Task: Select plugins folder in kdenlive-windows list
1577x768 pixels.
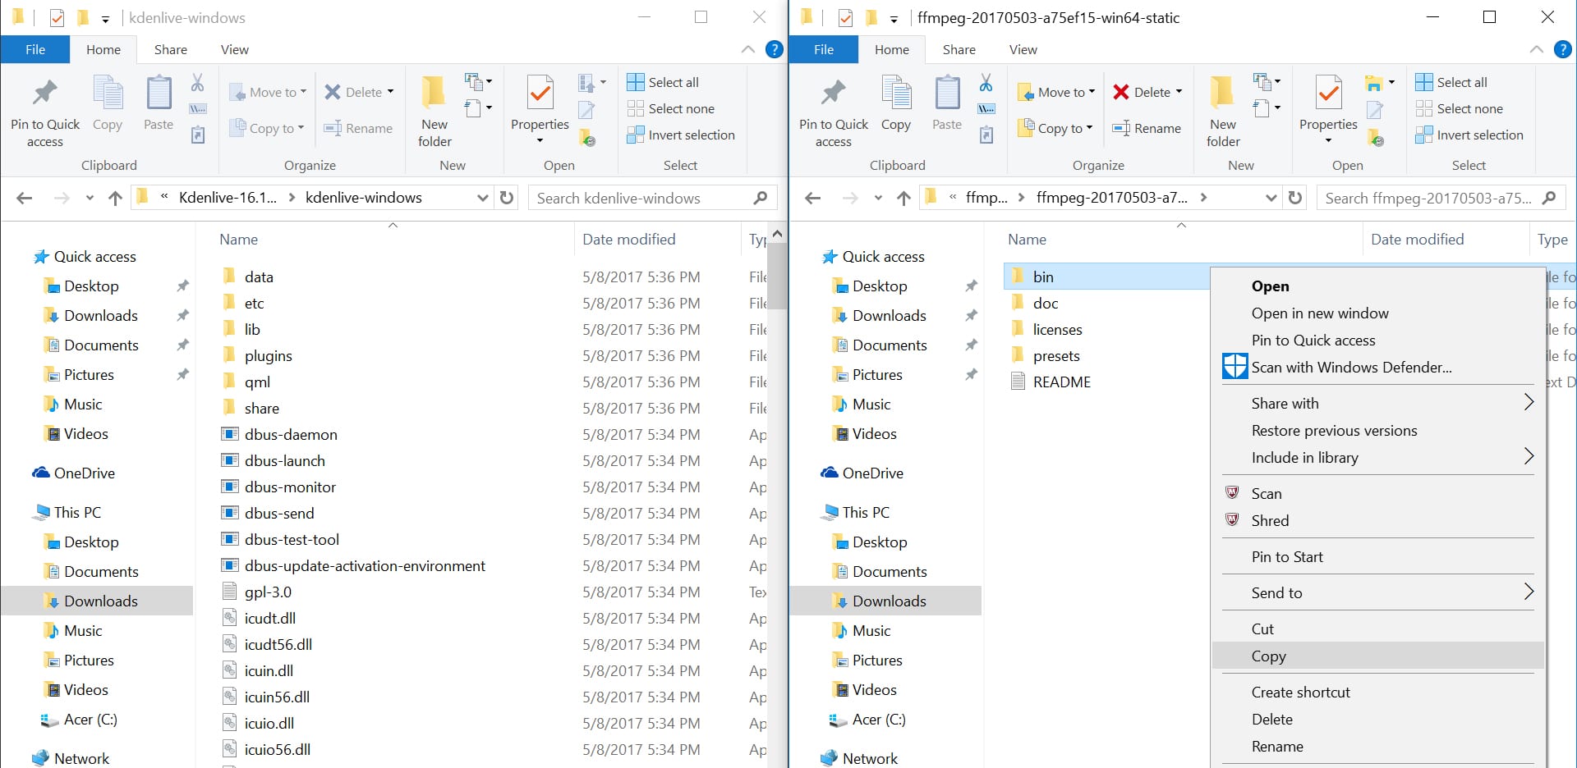Action: click(268, 355)
